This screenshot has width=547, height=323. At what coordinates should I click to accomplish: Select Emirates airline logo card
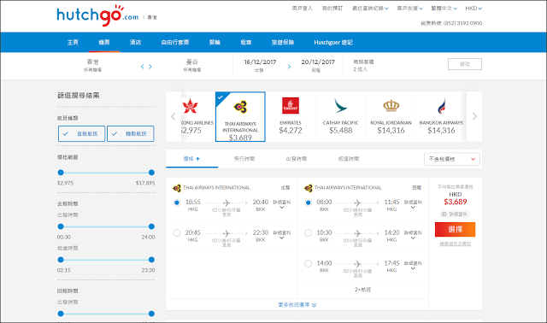[x=291, y=116]
